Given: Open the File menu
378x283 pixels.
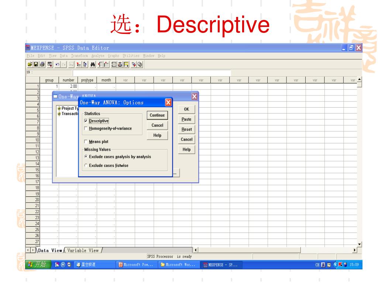Looking at the screenshot, I should (30, 56).
